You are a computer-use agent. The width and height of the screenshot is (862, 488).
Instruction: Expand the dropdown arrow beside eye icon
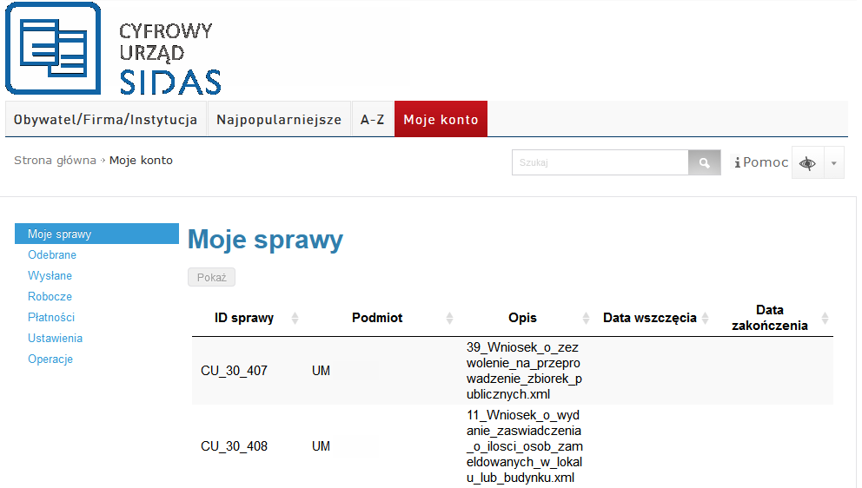point(834,162)
